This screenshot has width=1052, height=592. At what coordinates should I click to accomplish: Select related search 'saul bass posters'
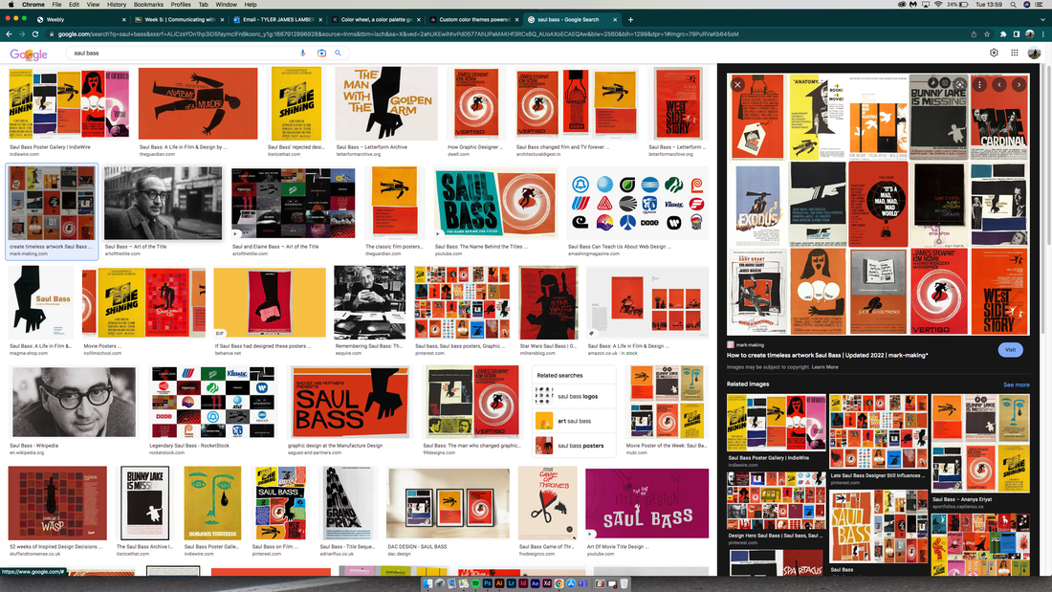pyautogui.click(x=575, y=446)
